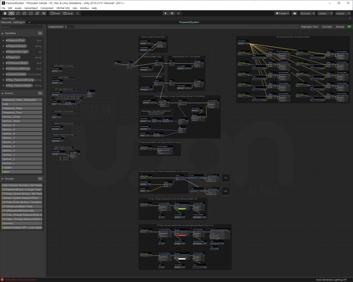Toggle Pivot handle position mode
Screen dimensions: 353x282
click(x=55, y=13)
